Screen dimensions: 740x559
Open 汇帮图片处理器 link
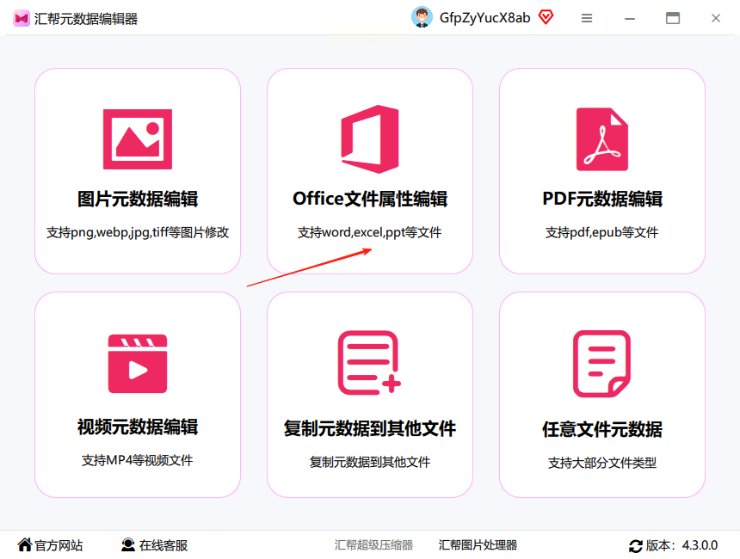478,545
